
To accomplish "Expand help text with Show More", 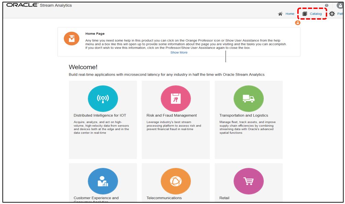I will (x=179, y=53).
